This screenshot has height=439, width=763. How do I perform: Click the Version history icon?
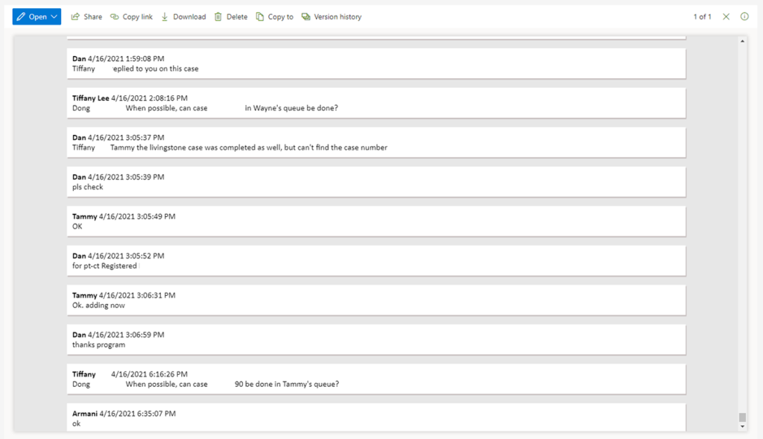tap(307, 16)
